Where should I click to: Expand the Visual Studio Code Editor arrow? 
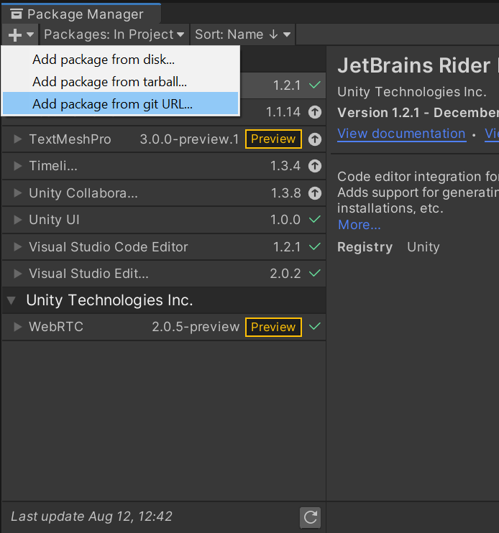18,247
